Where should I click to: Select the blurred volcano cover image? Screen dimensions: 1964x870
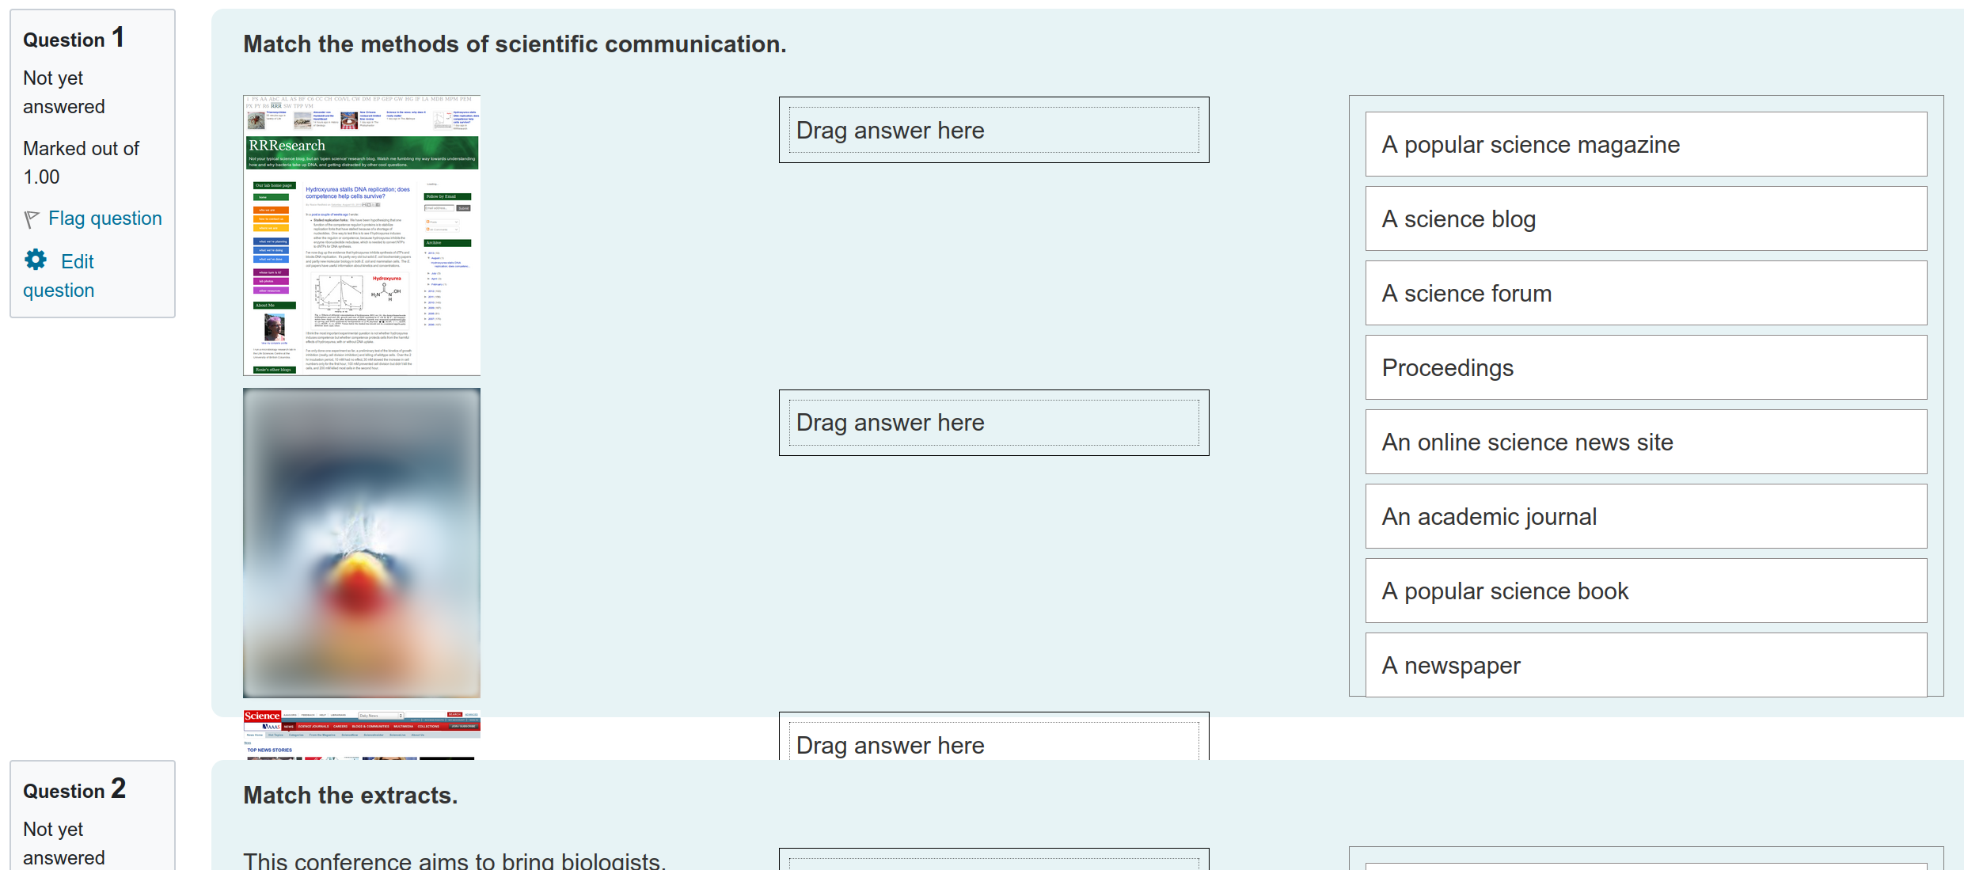362,543
